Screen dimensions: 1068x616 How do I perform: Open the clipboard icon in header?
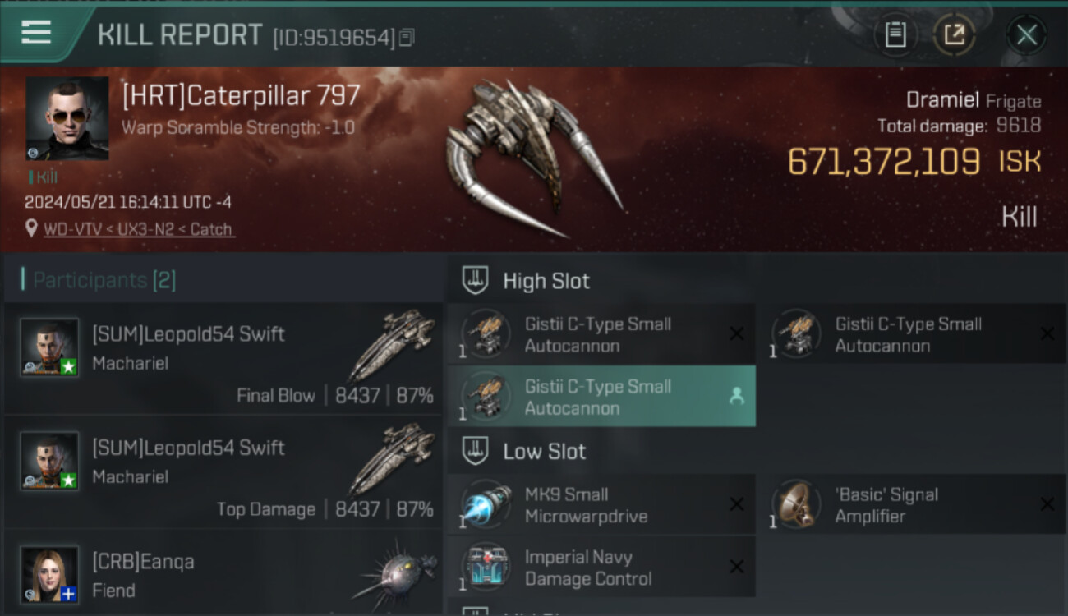tap(895, 34)
